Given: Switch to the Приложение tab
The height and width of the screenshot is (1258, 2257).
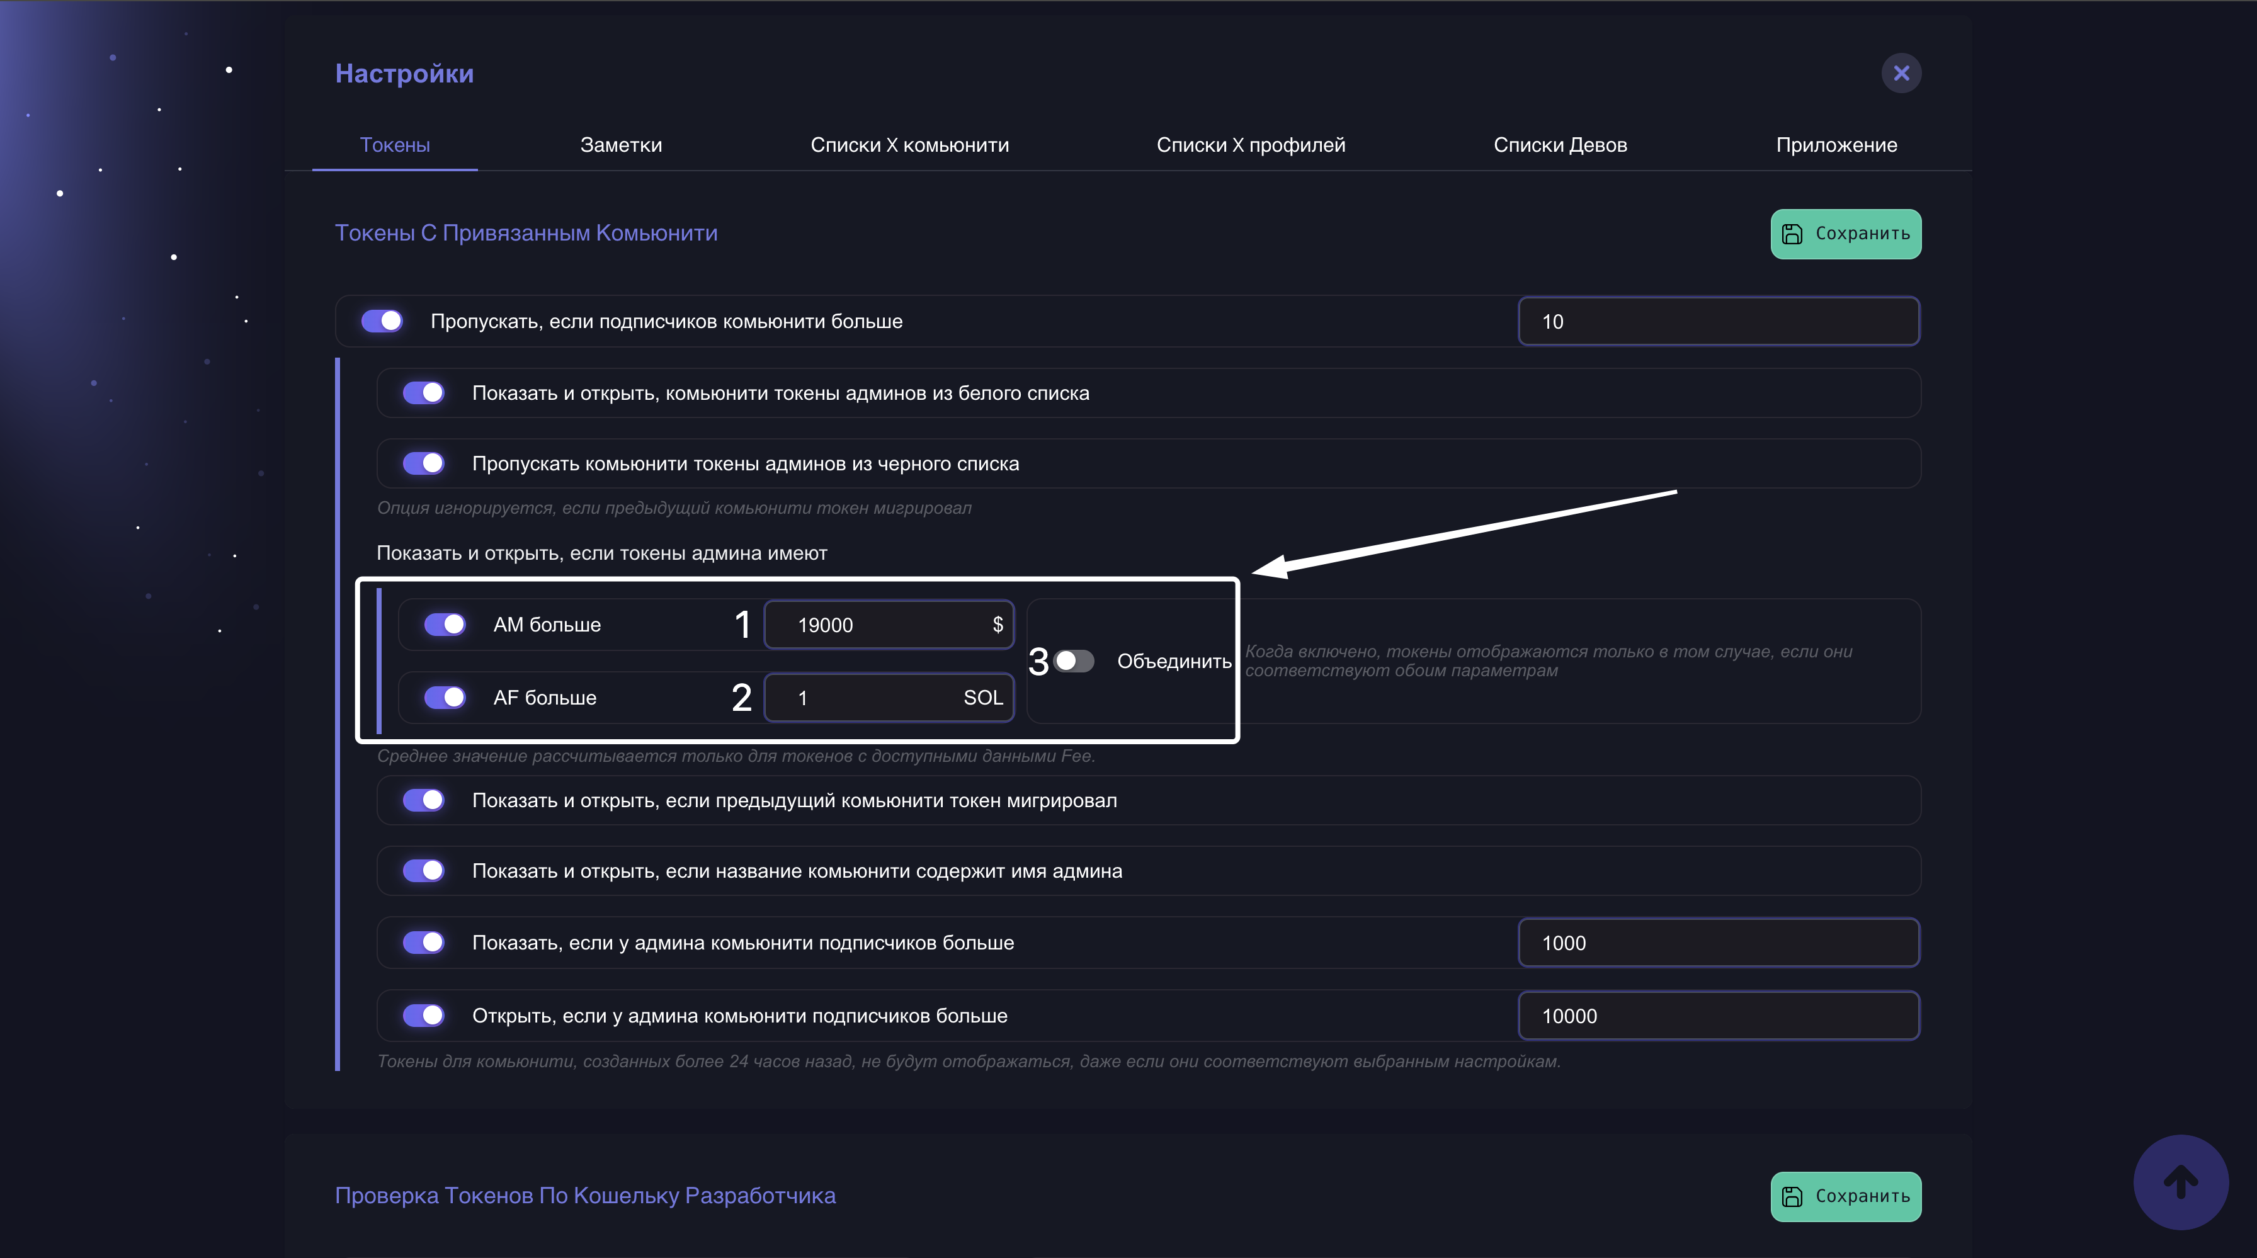Looking at the screenshot, I should [x=1836, y=145].
